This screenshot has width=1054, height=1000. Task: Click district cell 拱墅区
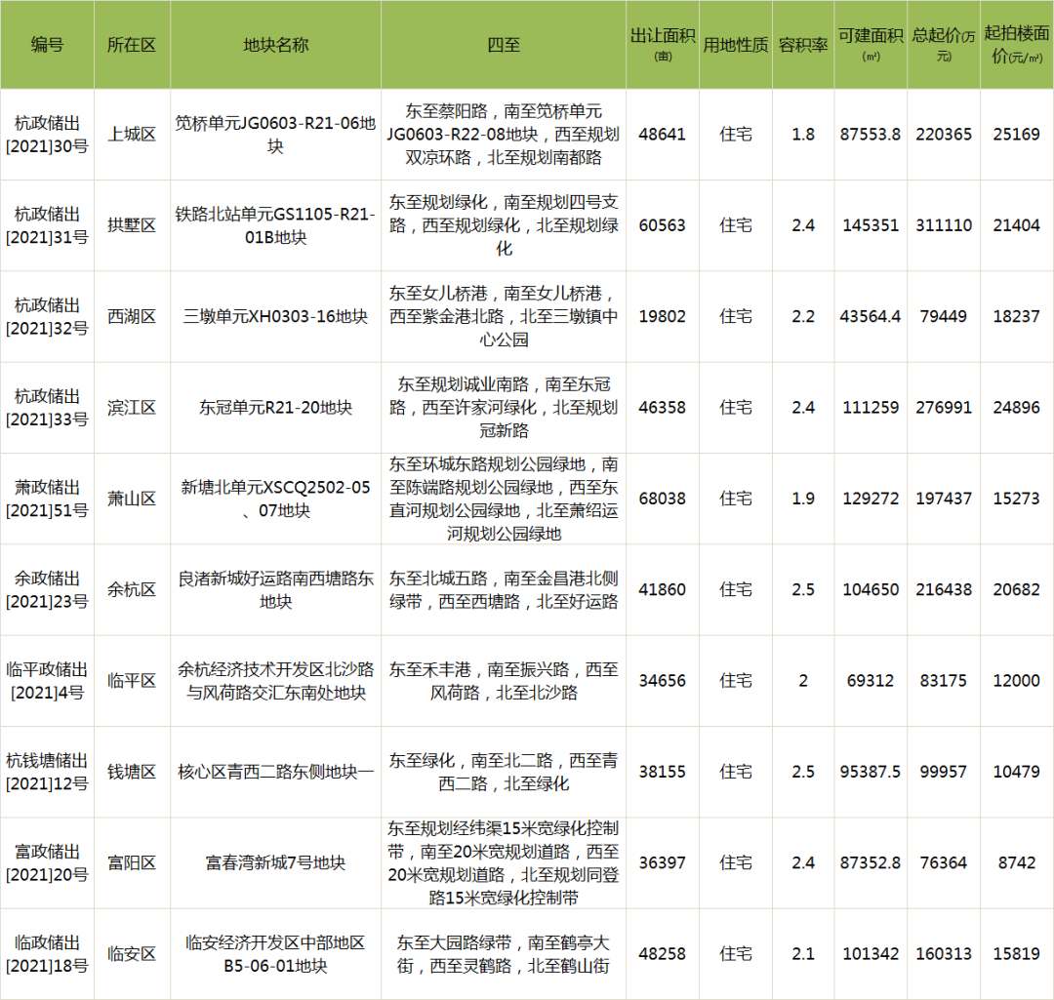pyautogui.click(x=132, y=225)
